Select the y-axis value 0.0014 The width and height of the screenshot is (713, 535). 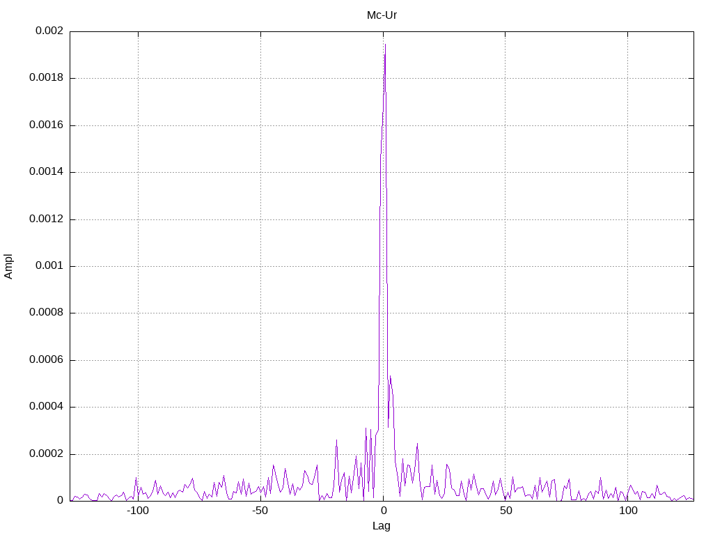(x=47, y=171)
